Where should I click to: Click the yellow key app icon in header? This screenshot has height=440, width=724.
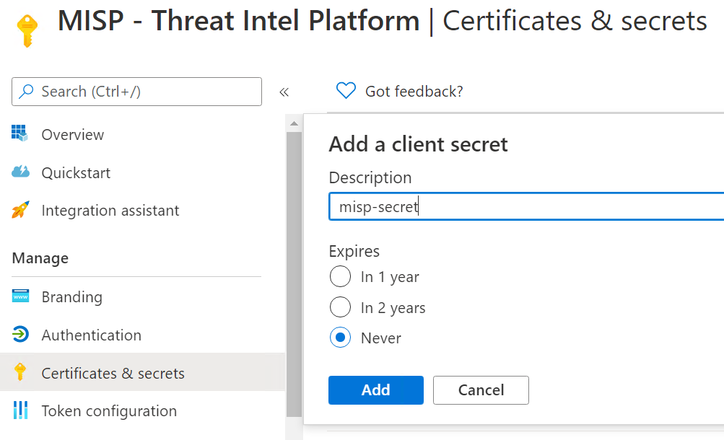(x=27, y=30)
